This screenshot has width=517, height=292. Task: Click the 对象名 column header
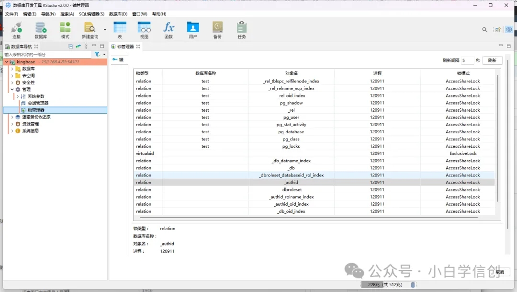(292, 73)
